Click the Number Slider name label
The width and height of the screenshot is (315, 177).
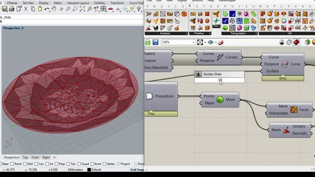pos(212,74)
